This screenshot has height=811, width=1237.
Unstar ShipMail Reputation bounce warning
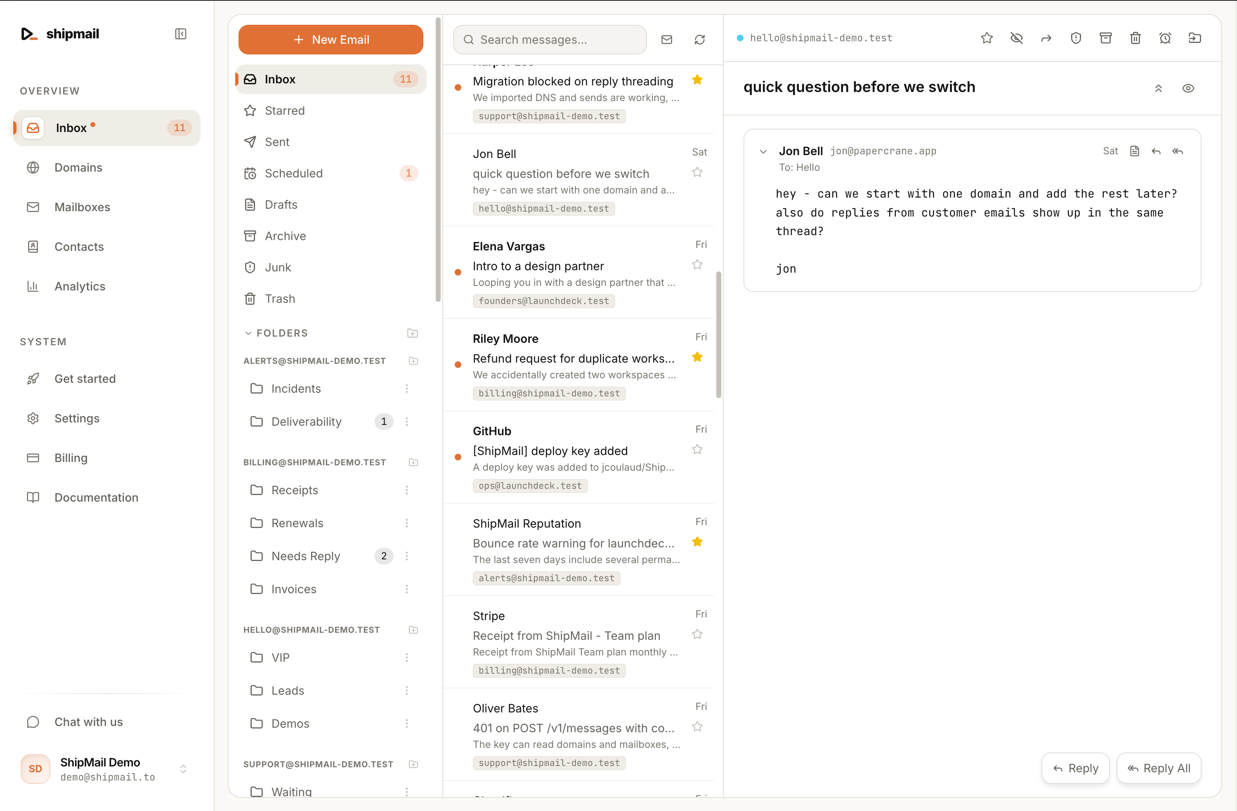point(697,542)
